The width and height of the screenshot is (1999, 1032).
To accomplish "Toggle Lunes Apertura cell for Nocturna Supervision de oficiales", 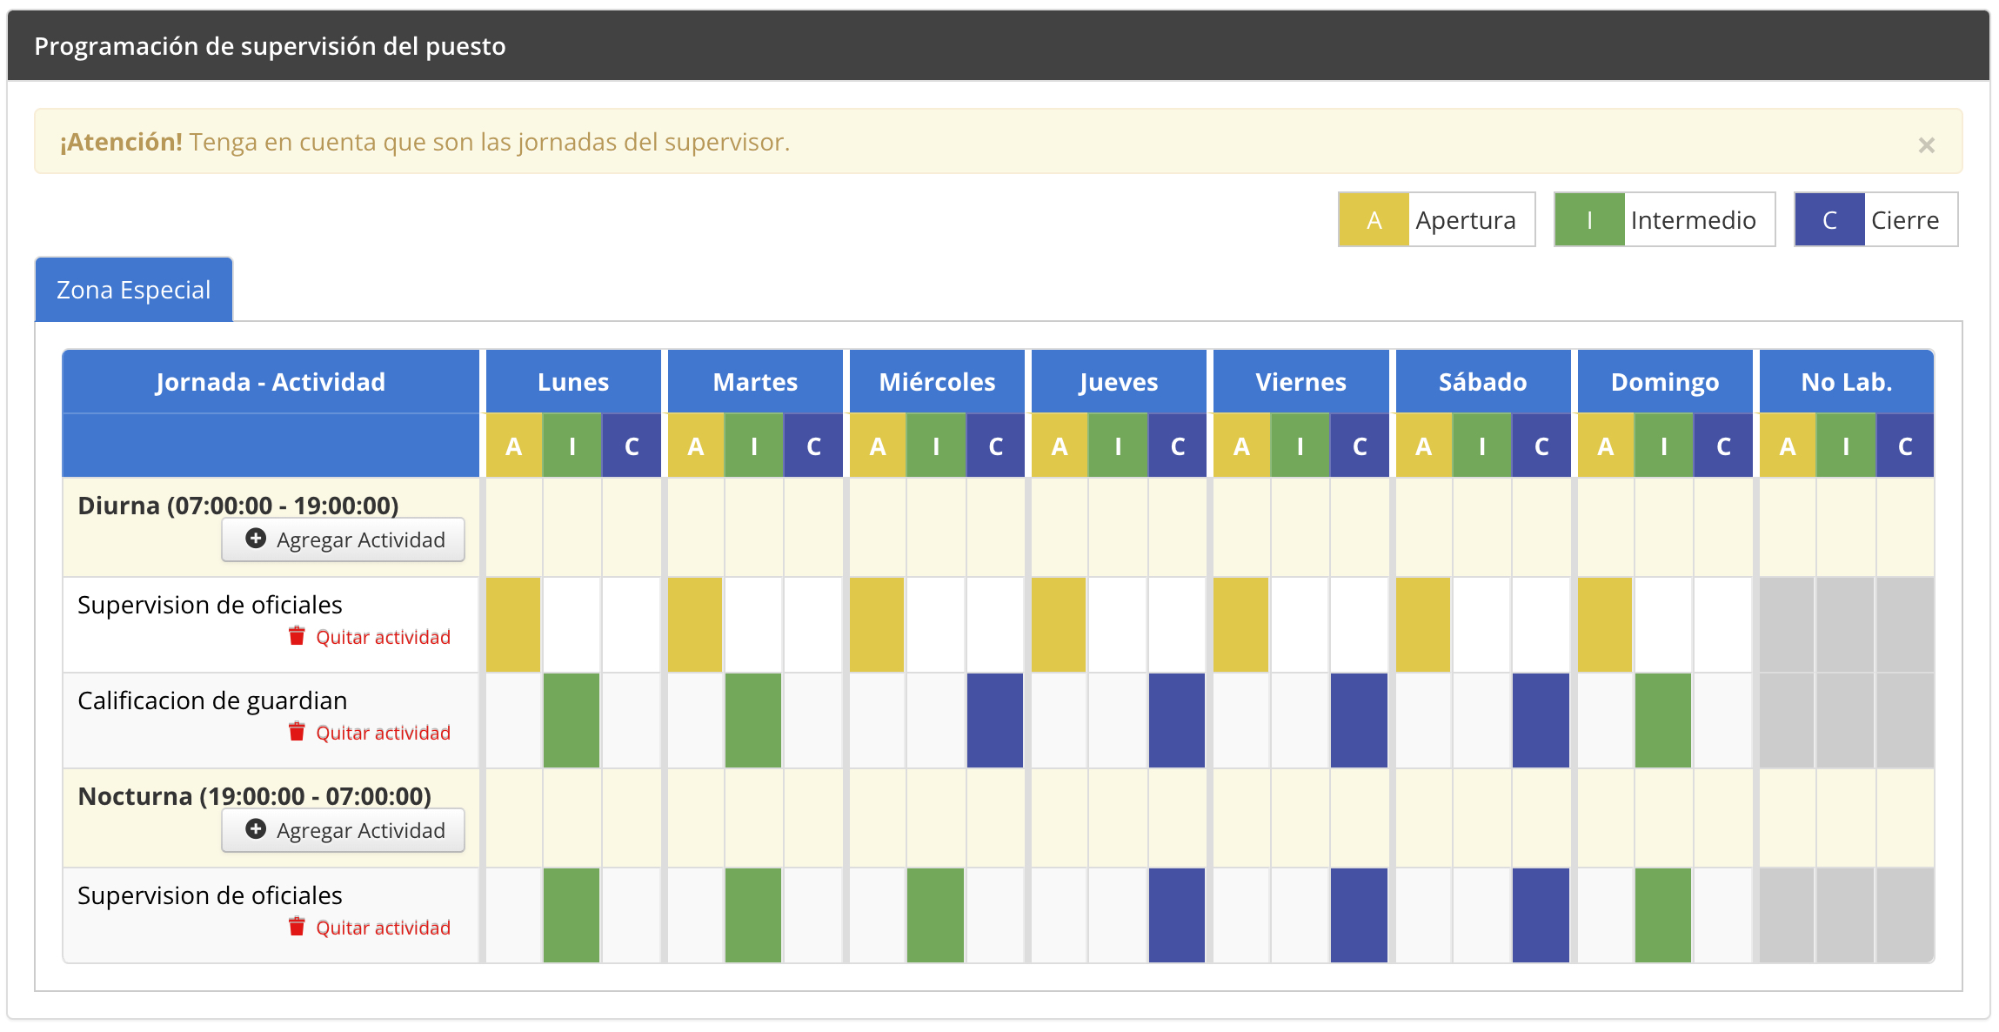I will pos(513,915).
